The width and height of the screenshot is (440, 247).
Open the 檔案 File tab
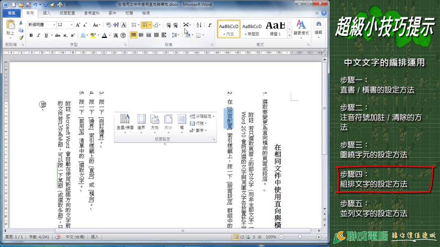click(x=12, y=13)
